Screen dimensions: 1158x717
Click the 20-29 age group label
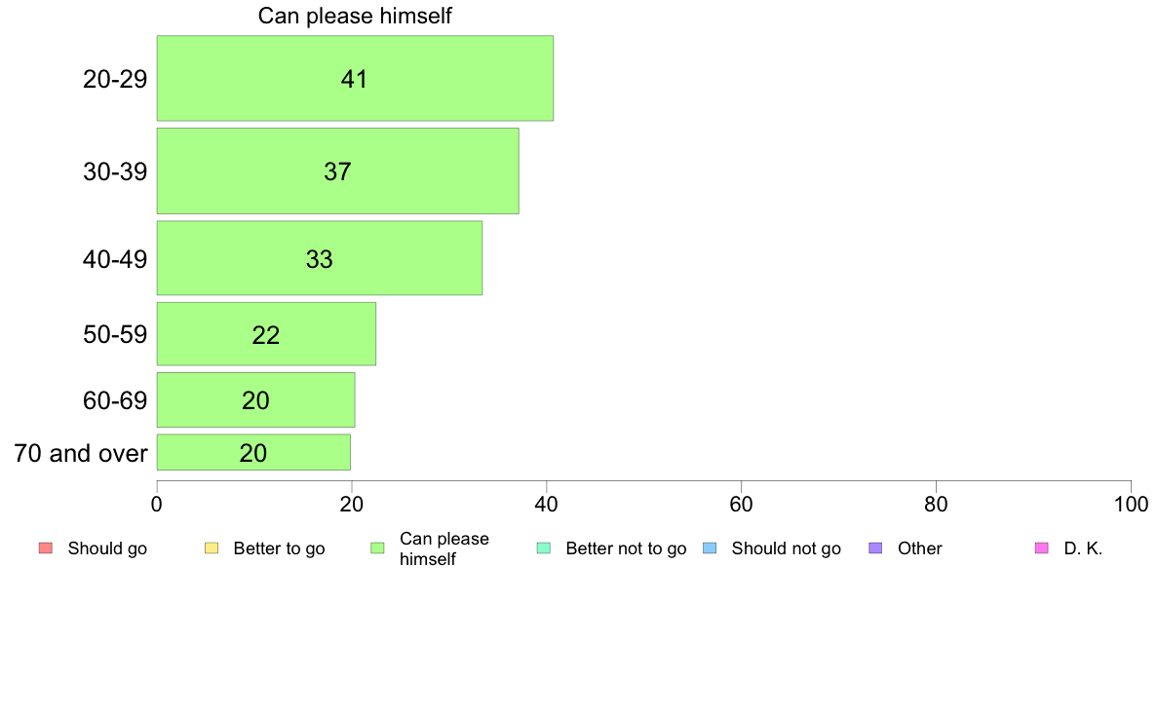114,79
